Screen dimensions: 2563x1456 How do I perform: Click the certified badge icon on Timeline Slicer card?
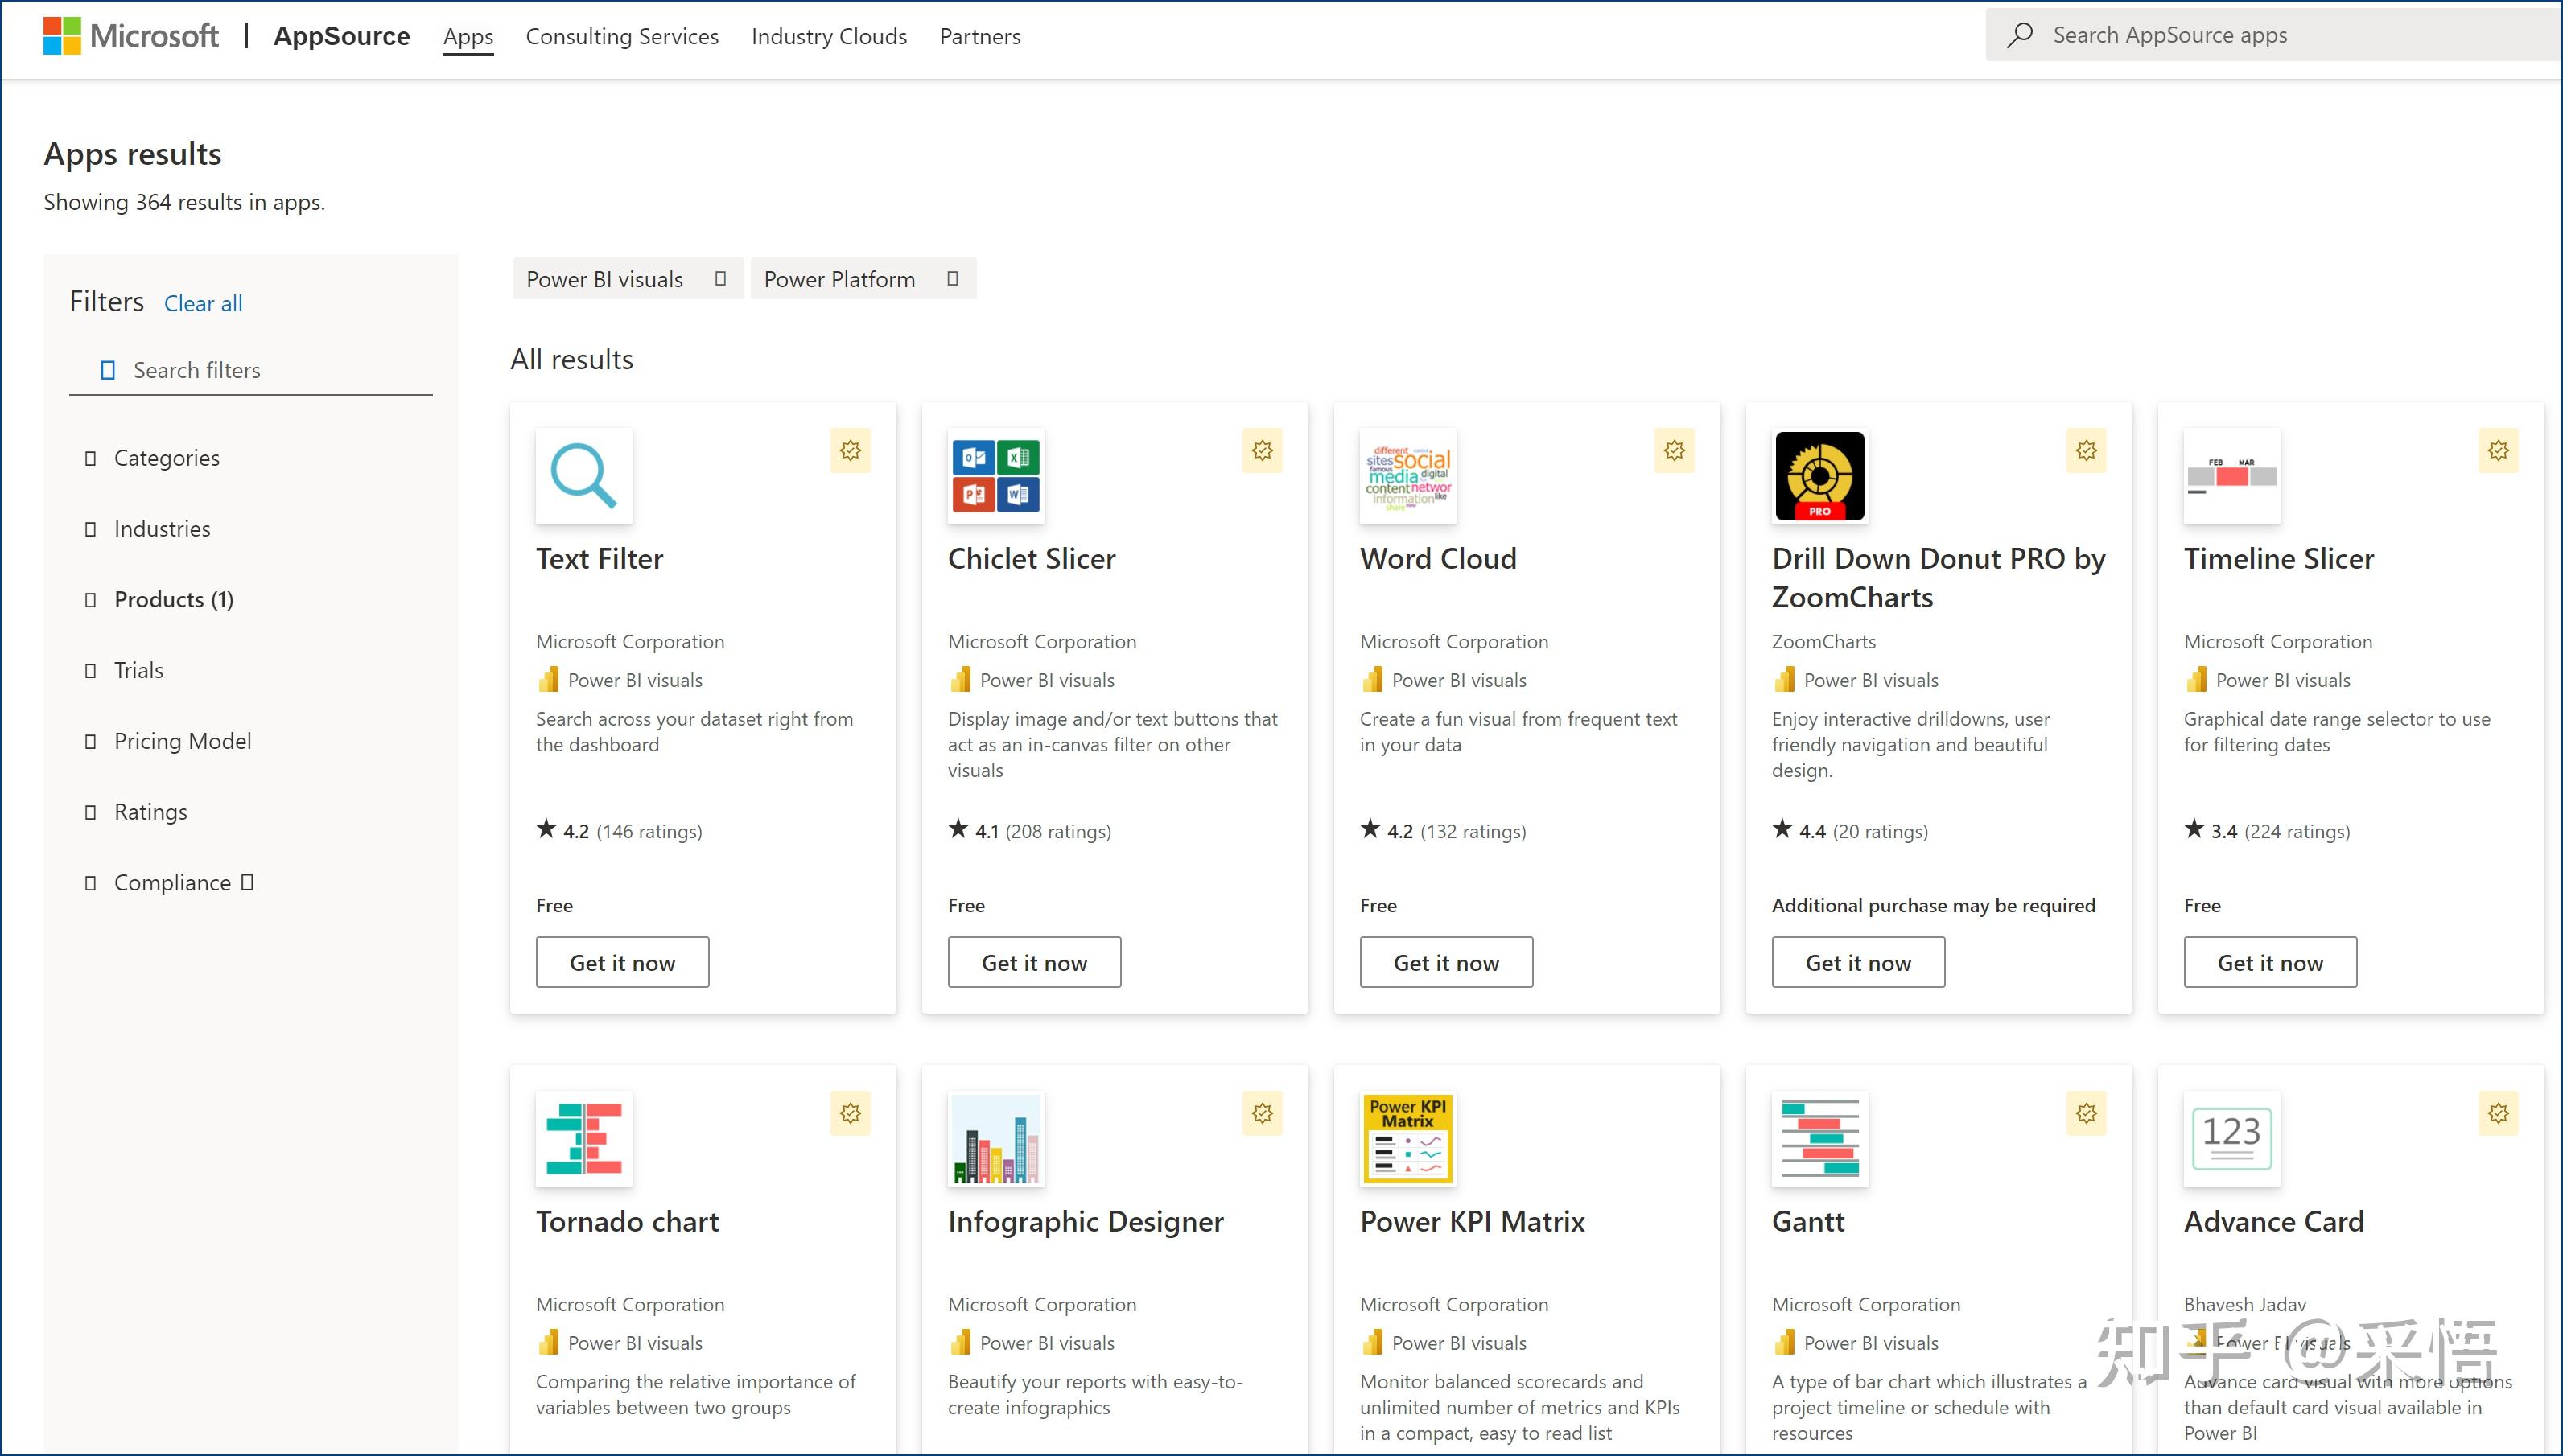click(x=2499, y=451)
